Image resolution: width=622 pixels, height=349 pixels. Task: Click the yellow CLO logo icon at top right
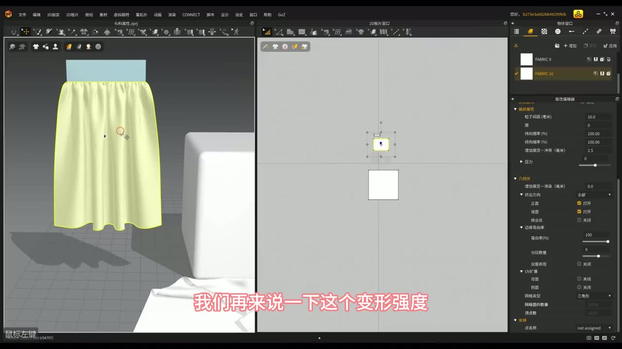click(x=578, y=14)
